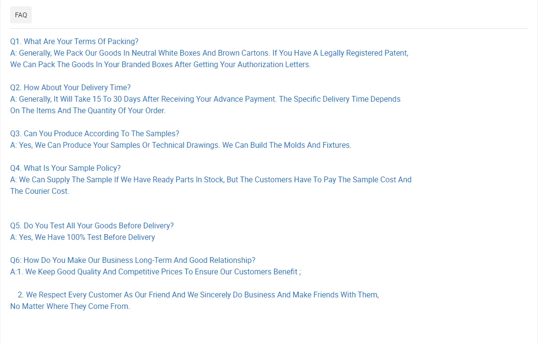The image size is (538, 343).
Task: Click question Q4 about sample policy
Action: click(65, 168)
